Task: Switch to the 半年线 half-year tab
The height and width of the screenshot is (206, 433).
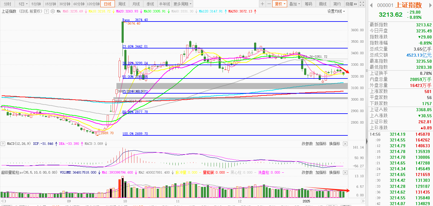Action: click(165, 4)
